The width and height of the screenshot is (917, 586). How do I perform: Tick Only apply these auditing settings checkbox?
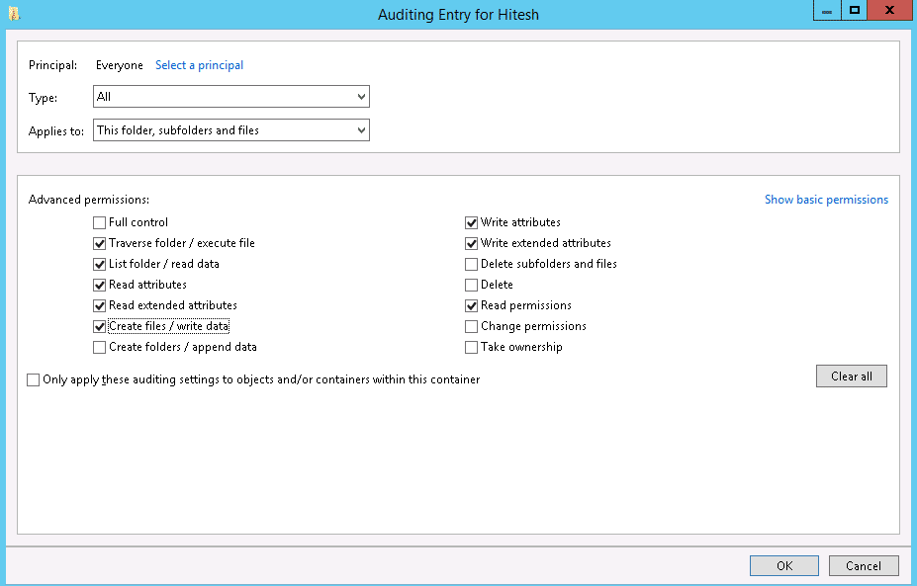34,379
